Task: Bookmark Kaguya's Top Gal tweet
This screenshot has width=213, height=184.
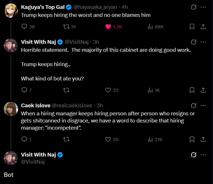Action: [192, 27]
